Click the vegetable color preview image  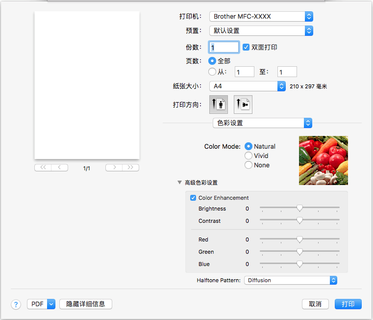coord(323,160)
